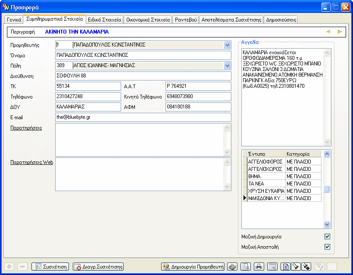Select the ΑΓΓΕΛΙΟΦΟΡΟΣ row in Έντυπα list

[282, 162]
